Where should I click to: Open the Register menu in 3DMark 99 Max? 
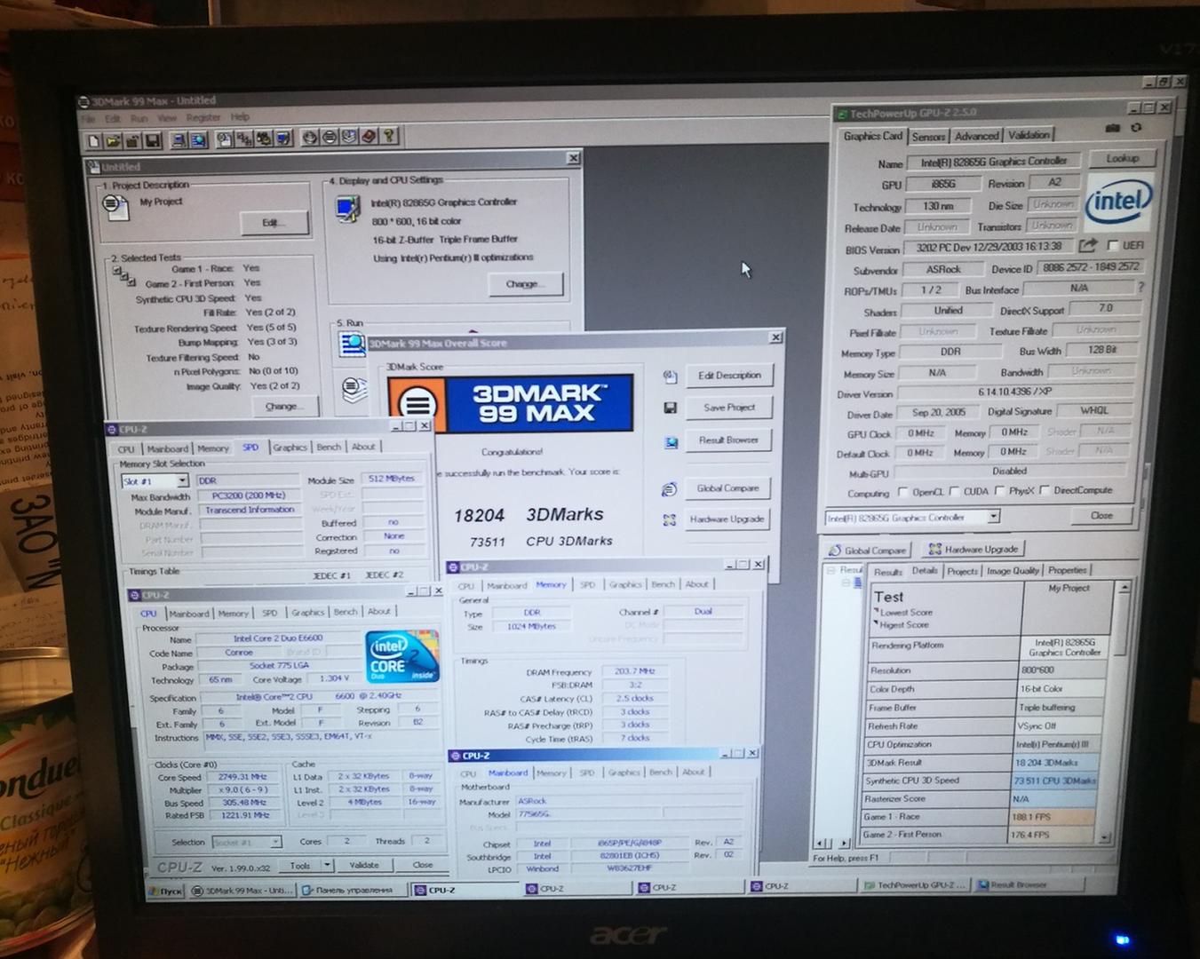tap(203, 116)
